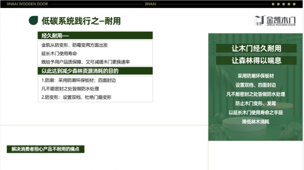Click the Jinkai door logo icon at top right
Screen dimensions: 304x170
[260, 20]
